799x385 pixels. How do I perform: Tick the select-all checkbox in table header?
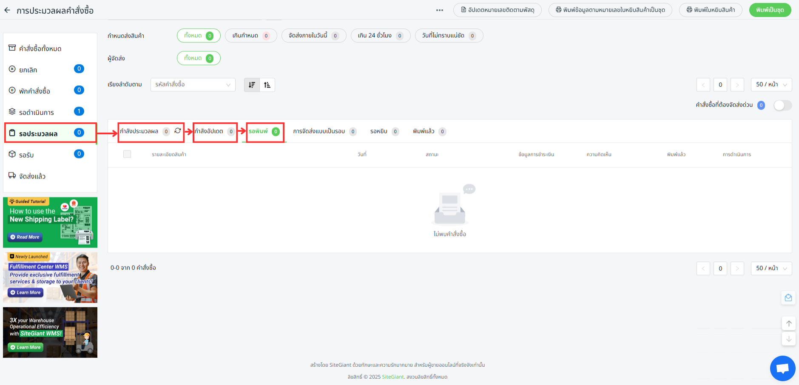127,154
